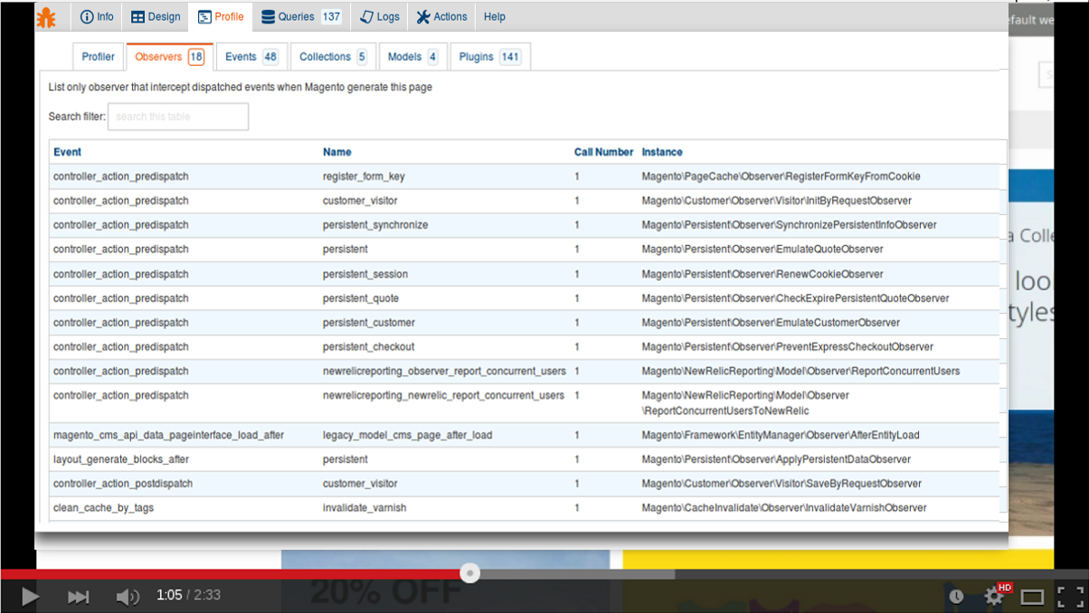This screenshot has height=613, width=1089.
Task: Click the AfterEntityLoad instance cell
Action: [x=781, y=435]
